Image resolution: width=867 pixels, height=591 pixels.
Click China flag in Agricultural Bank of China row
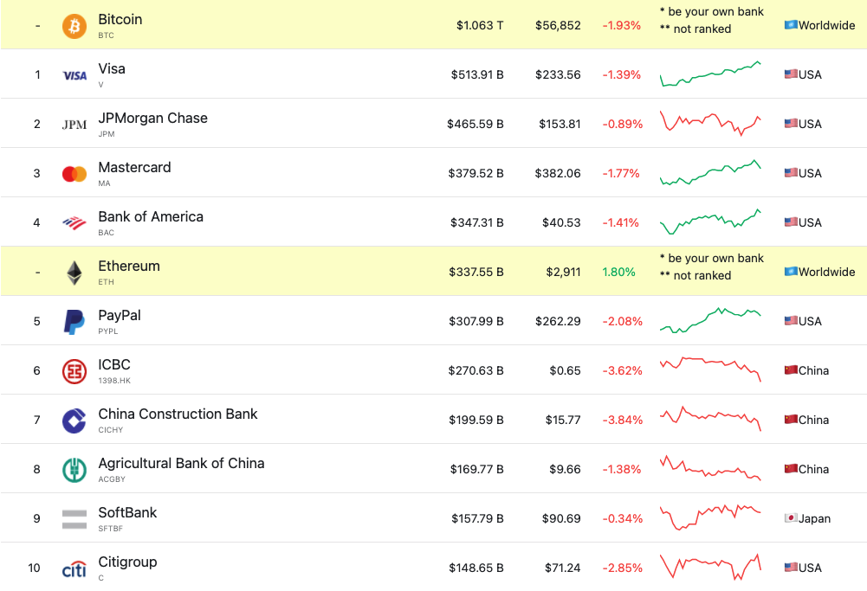791,468
